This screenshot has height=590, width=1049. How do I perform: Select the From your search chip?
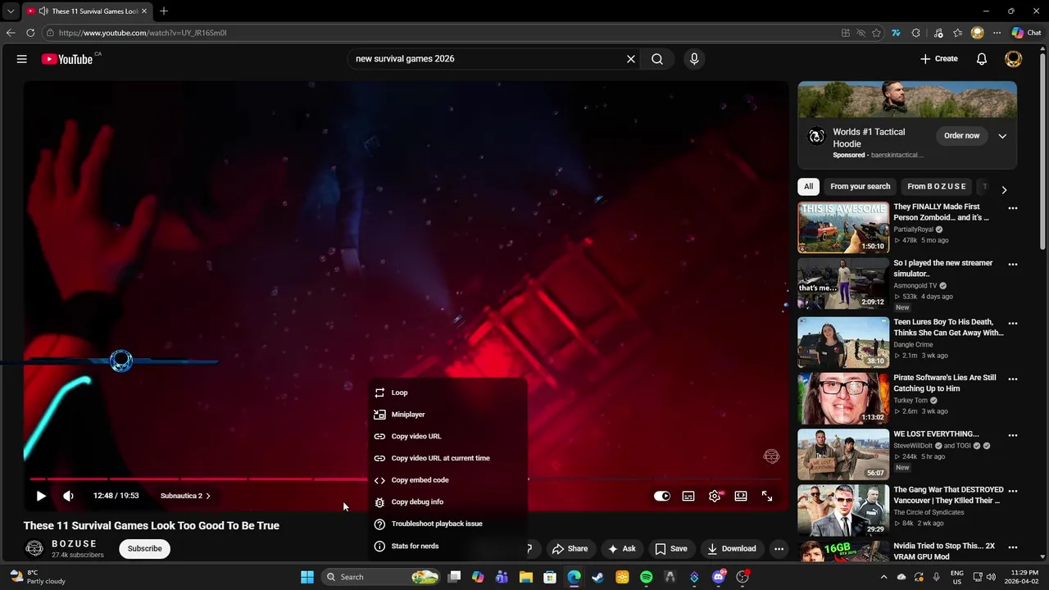860,186
